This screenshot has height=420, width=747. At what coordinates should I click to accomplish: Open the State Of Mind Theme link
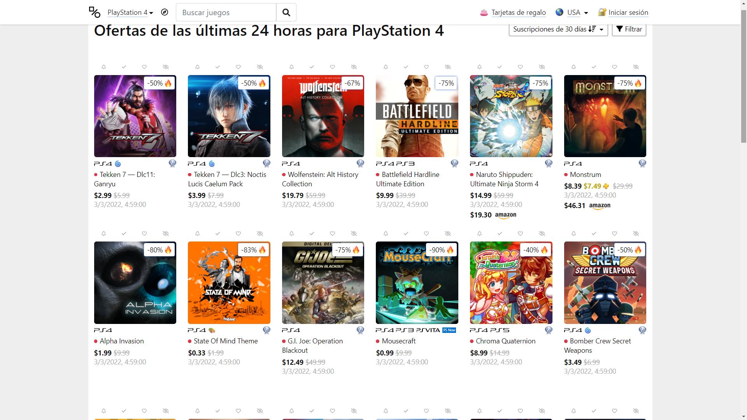(226, 341)
